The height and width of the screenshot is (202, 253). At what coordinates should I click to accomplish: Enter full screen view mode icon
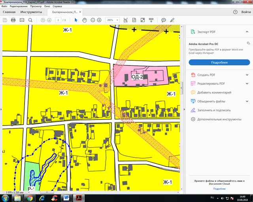143,20
